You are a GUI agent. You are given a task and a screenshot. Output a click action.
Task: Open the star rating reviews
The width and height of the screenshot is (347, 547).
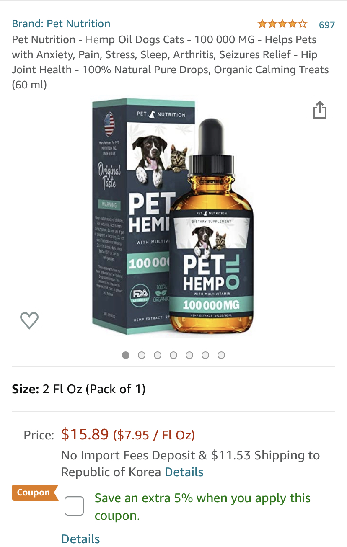tap(282, 24)
